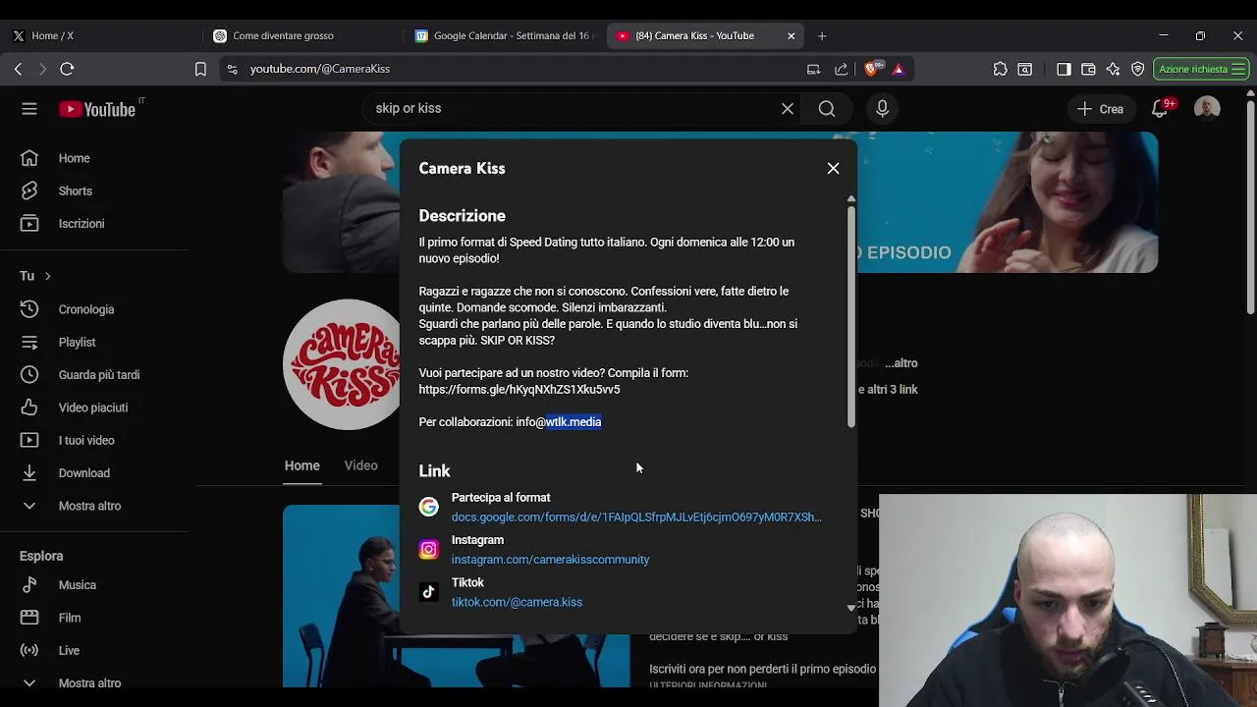The height and width of the screenshot is (707, 1257).
Task: Select the channel Home tab
Action: pos(302,465)
